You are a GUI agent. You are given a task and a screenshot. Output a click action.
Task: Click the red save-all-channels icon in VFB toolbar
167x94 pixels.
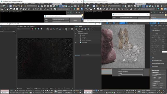click(51, 29)
